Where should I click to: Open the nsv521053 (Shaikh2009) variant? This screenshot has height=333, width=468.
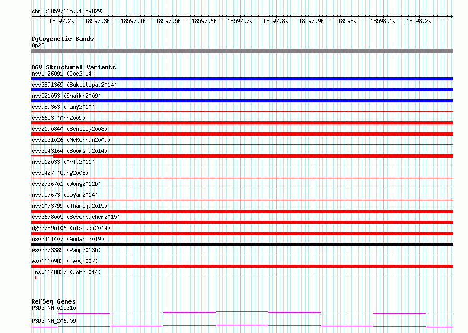(x=66, y=96)
